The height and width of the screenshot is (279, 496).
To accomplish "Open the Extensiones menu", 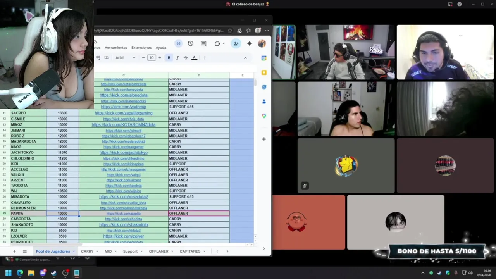I will pyautogui.click(x=141, y=48).
